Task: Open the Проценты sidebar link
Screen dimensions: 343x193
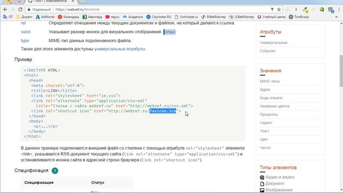Action: pos(269,114)
